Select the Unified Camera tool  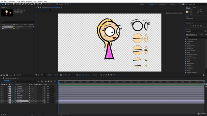tap(14, 4)
